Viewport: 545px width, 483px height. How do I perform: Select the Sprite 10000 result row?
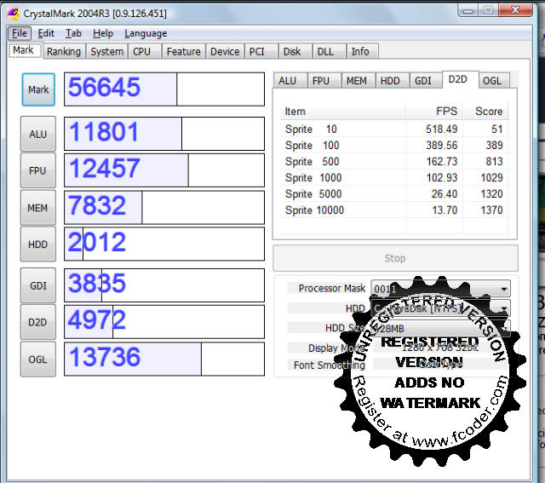pyautogui.click(x=393, y=210)
